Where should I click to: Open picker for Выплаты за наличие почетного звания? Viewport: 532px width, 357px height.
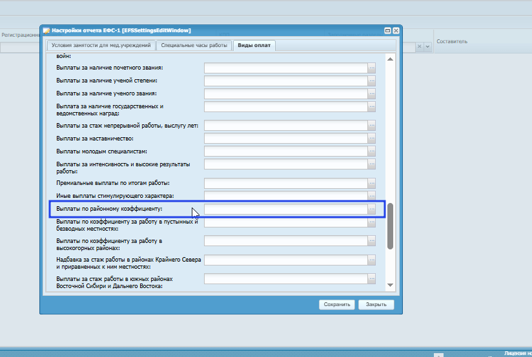(372, 68)
